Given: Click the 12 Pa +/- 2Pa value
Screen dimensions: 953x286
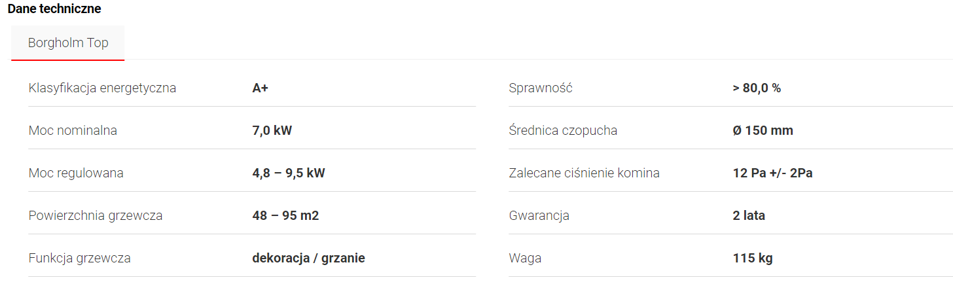Looking at the screenshot, I should (x=772, y=173).
